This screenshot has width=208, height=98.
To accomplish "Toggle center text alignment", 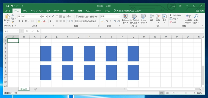I will 61,21.
